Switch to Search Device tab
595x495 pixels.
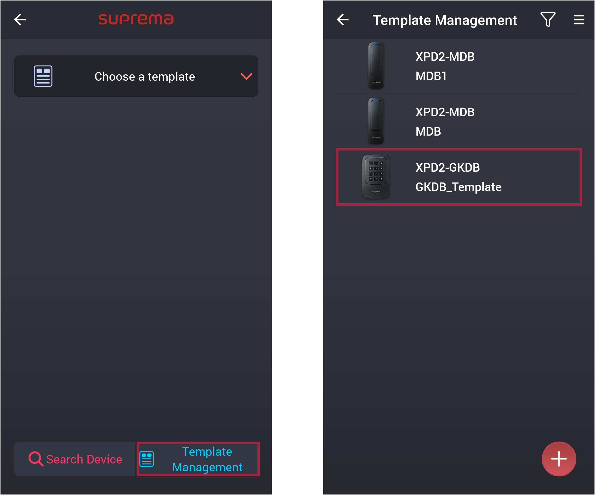pos(75,459)
